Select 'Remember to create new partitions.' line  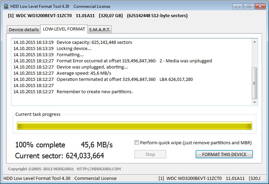click(x=73, y=92)
